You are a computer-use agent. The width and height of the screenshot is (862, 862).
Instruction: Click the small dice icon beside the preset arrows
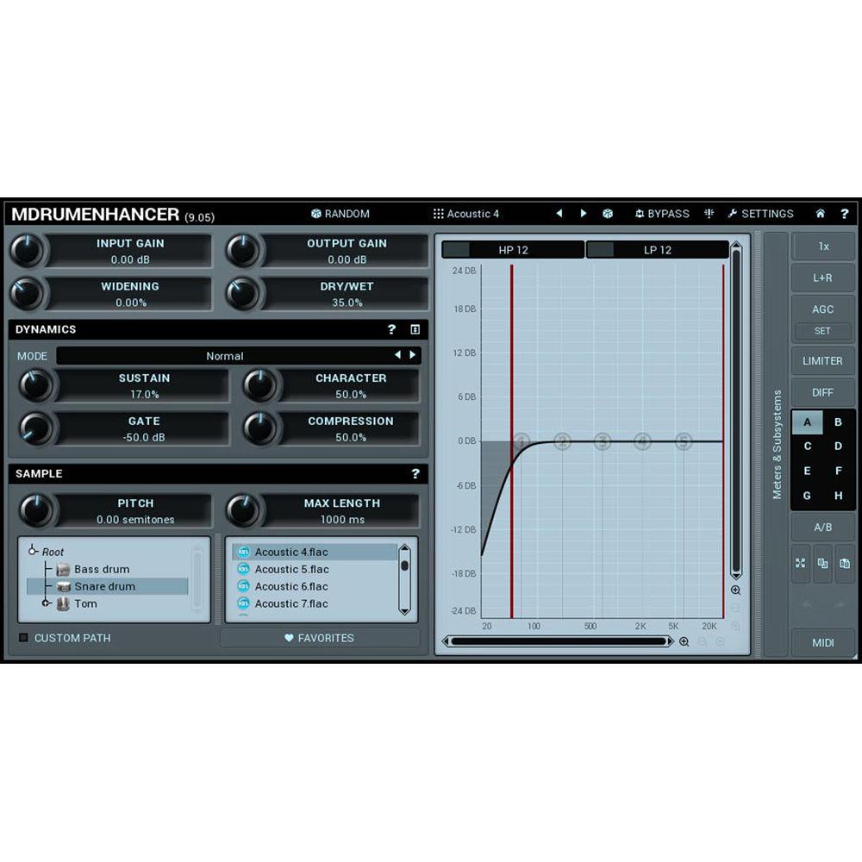pos(608,213)
